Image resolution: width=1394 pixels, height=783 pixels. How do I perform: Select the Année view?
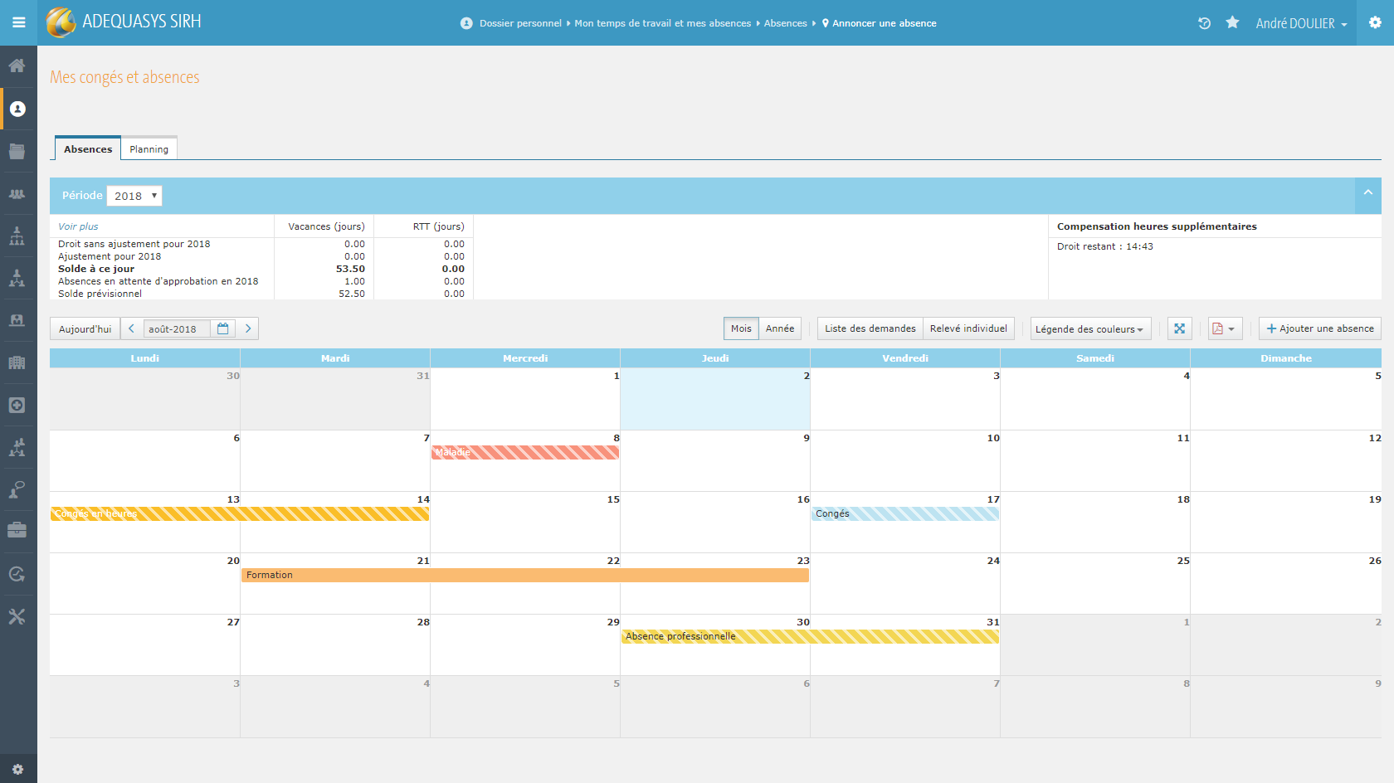(x=780, y=328)
